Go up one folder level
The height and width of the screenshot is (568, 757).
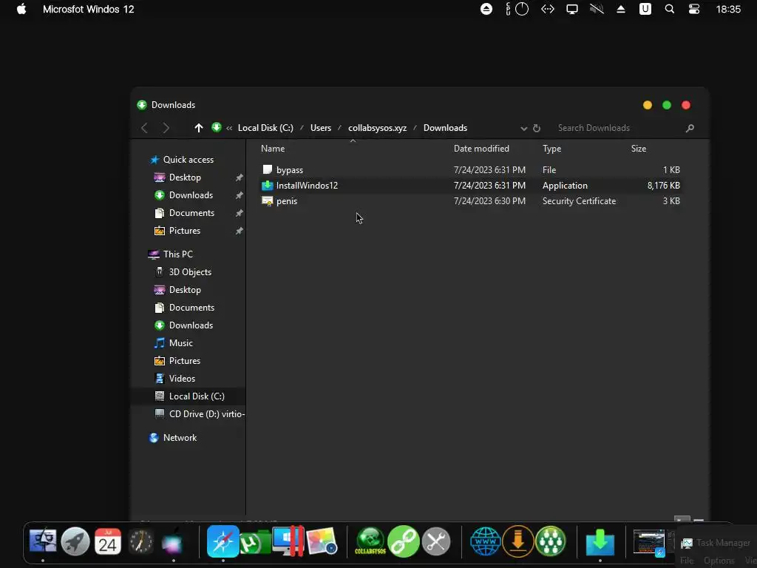coord(198,128)
